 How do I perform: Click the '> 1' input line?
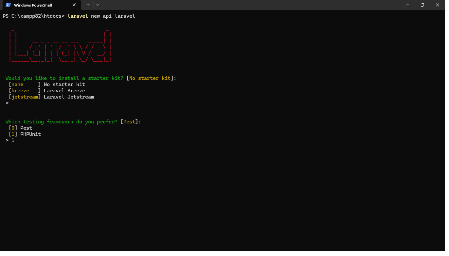[x=10, y=140]
